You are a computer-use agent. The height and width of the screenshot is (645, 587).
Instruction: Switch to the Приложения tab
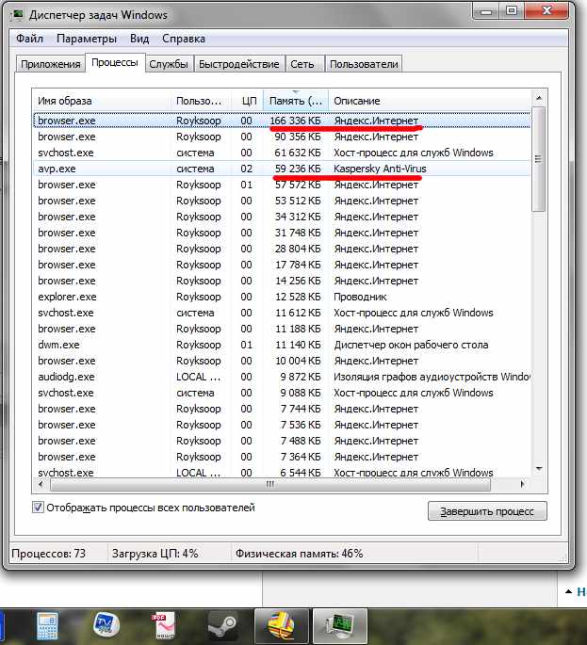tap(51, 64)
